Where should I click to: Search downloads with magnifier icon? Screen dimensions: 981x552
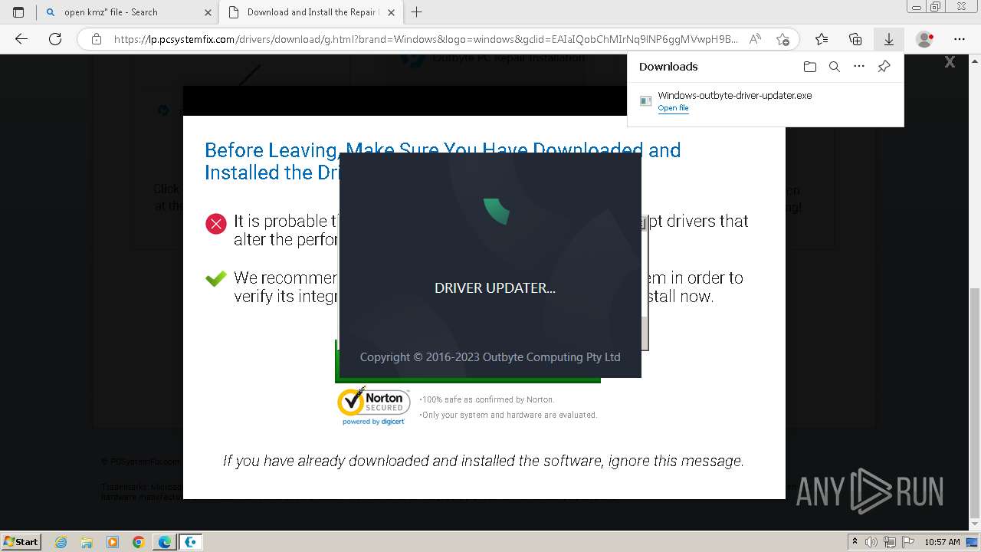tap(835, 67)
